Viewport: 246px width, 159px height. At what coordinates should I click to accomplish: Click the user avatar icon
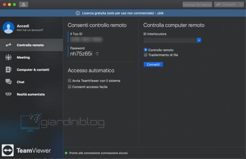click(x=8, y=28)
